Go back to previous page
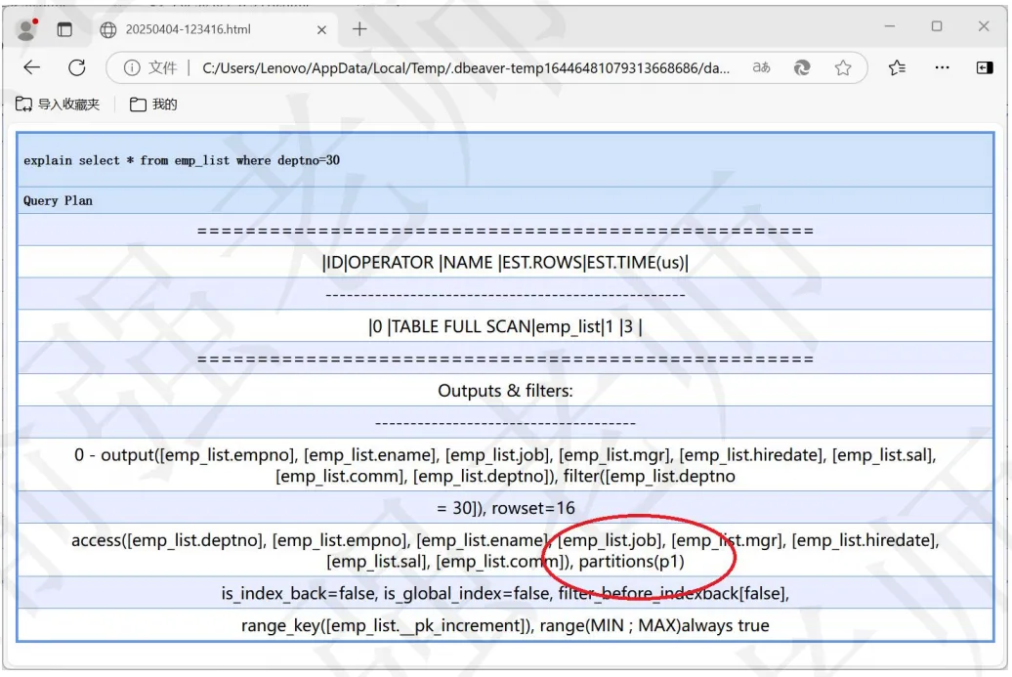Viewport: 1012px width, 677px height. coord(31,67)
